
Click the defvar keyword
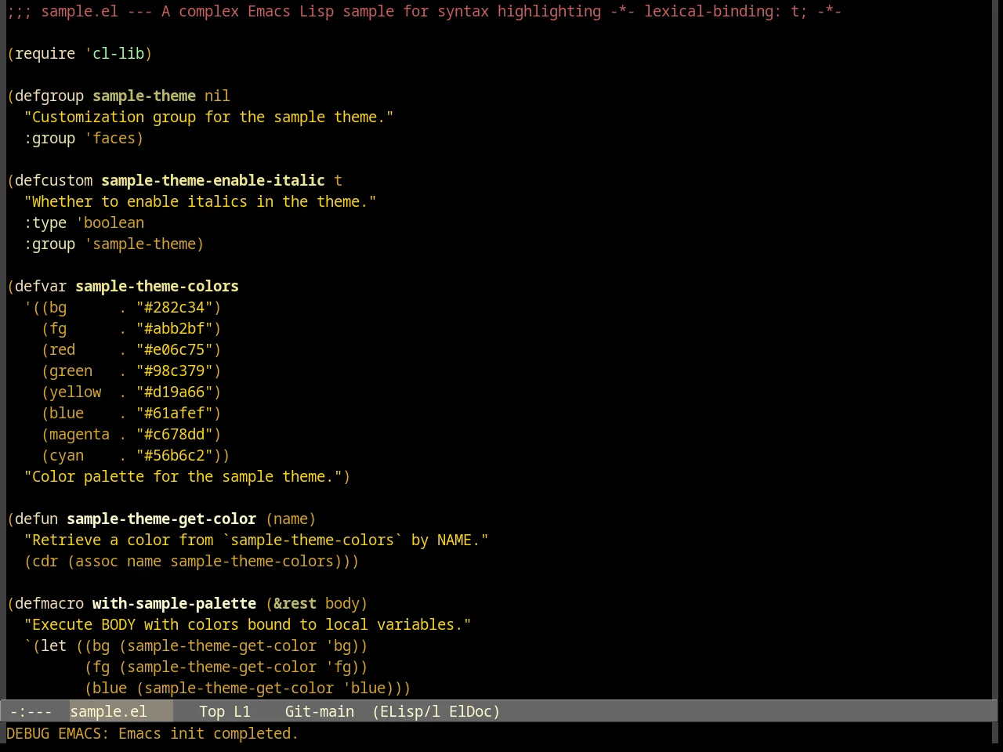coord(41,286)
